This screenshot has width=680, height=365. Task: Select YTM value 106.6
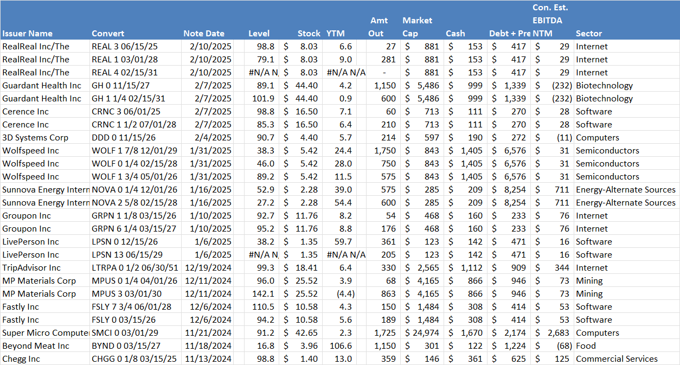(x=341, y=346)
